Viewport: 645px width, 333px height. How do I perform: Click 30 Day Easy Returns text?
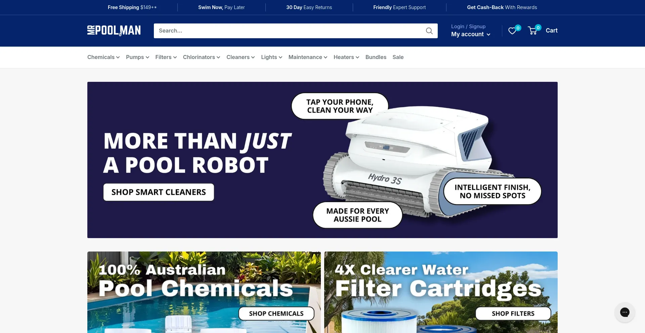pyautogui.click(x=309, y=7)
